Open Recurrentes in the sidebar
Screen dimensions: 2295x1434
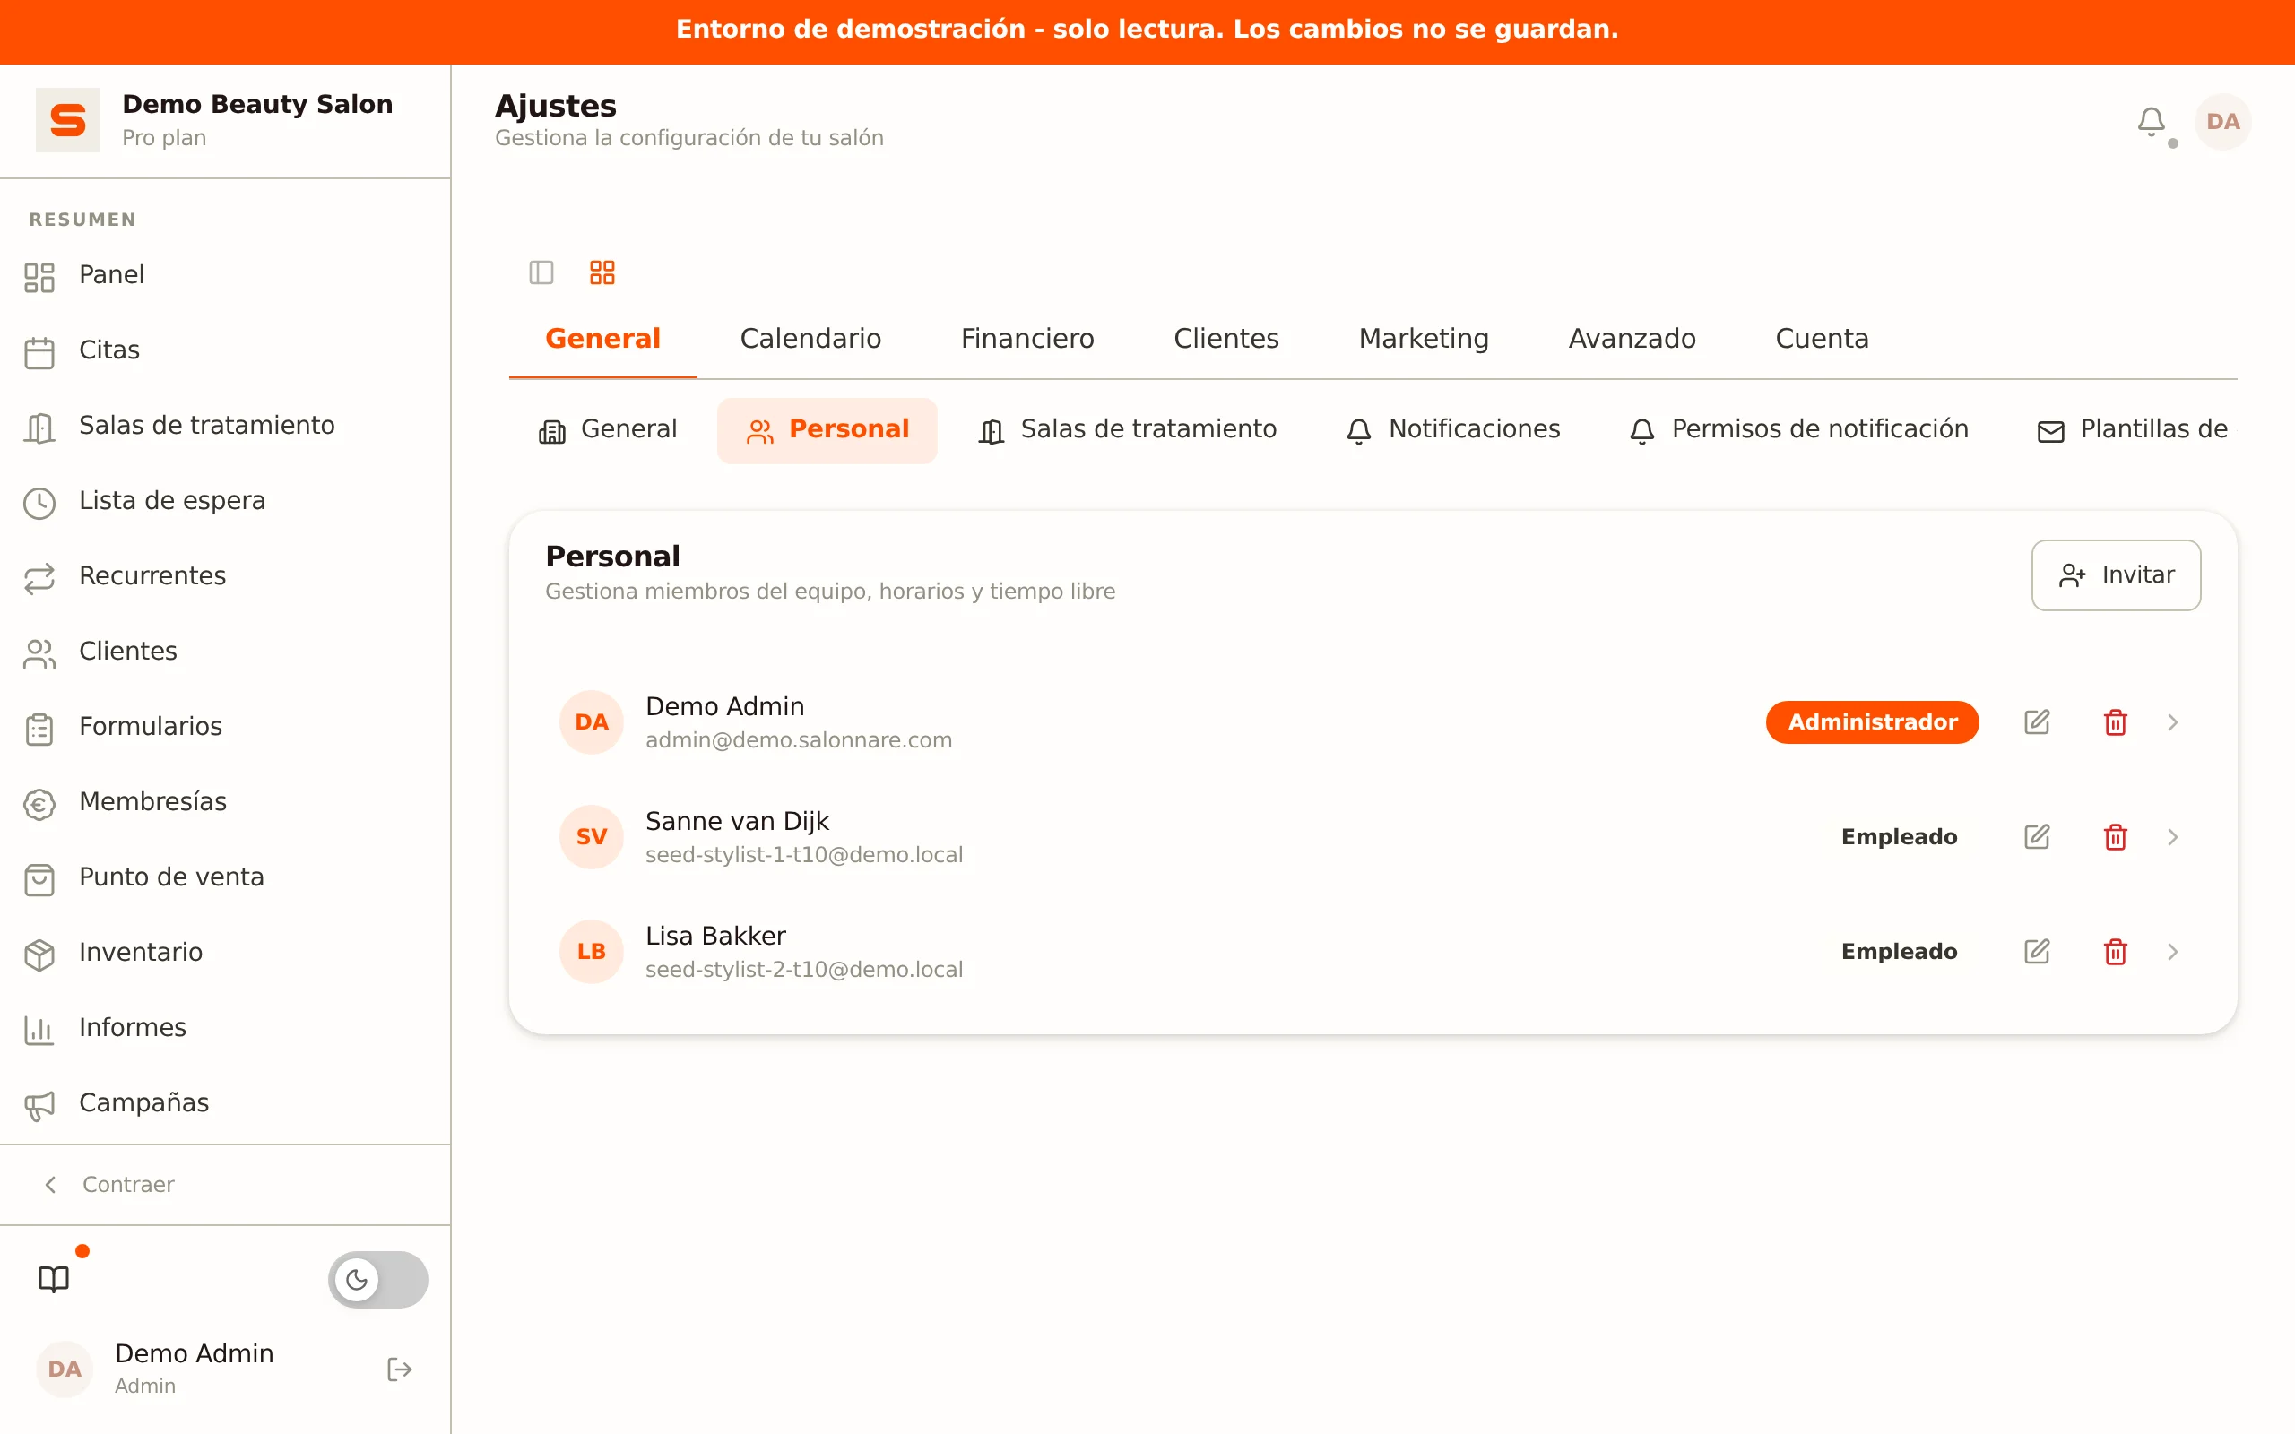click(225, 575)
